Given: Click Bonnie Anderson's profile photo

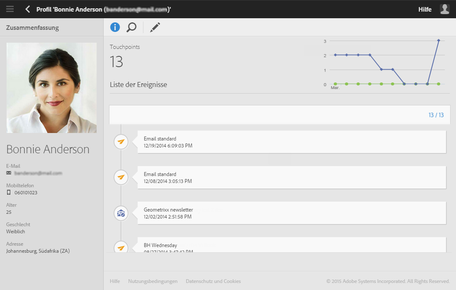Looking at the screenshot, I should 52,88.
